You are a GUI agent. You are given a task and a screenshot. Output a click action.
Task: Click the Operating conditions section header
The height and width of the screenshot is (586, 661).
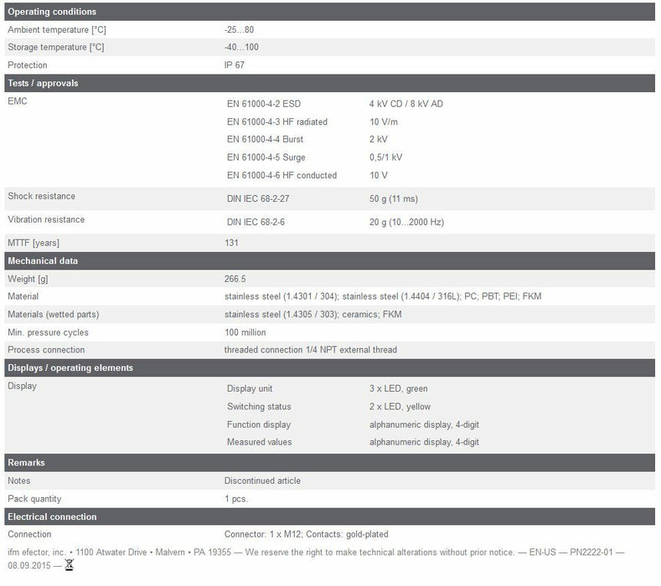pos(52,12)
